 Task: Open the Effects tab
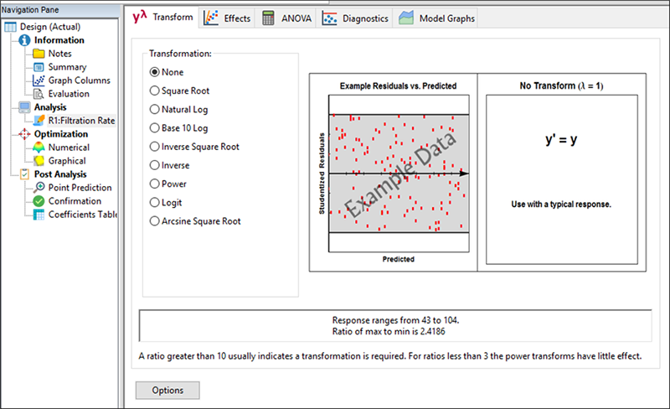227,18
